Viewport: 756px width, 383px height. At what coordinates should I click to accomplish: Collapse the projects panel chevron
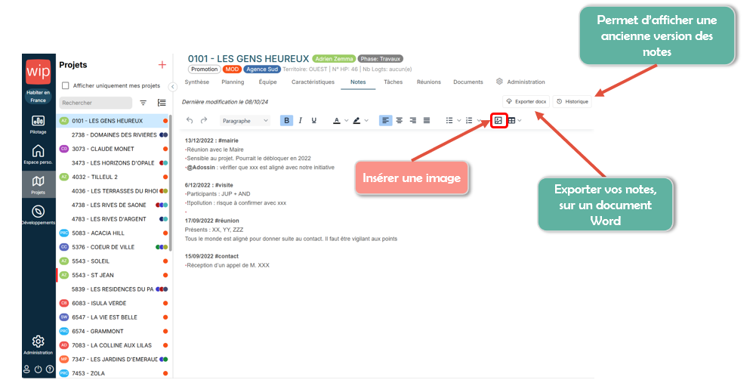[x=173, y=87]
